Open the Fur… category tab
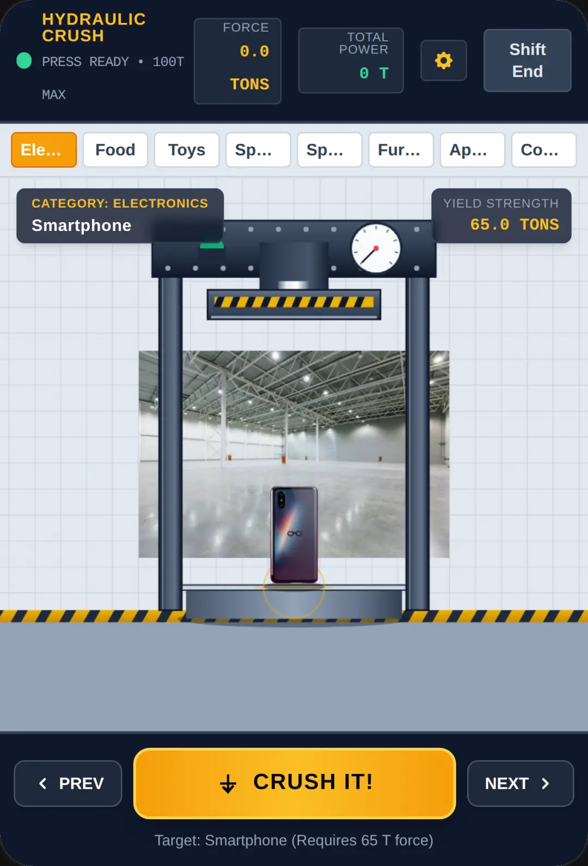 (401, 150)
